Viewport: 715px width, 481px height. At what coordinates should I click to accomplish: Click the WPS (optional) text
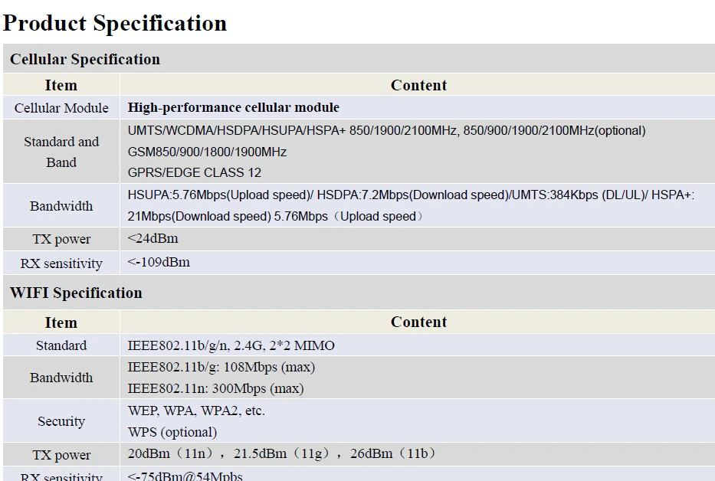(172, 432)
